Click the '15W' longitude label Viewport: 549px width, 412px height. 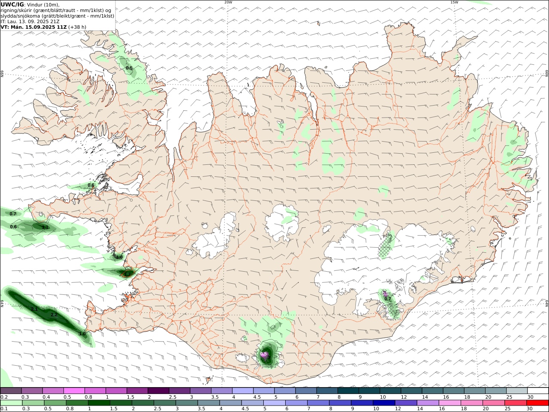click(x=454, y=2)
